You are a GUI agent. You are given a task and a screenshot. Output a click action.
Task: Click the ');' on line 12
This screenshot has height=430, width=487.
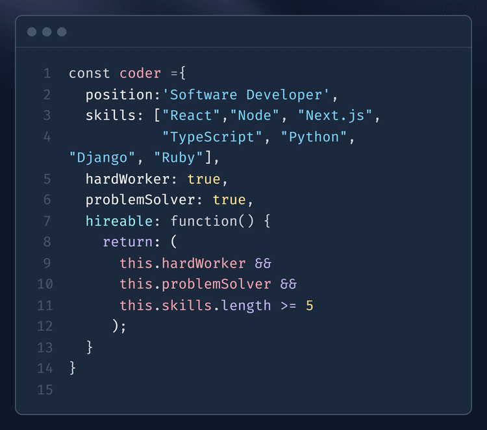coord(119,327)
